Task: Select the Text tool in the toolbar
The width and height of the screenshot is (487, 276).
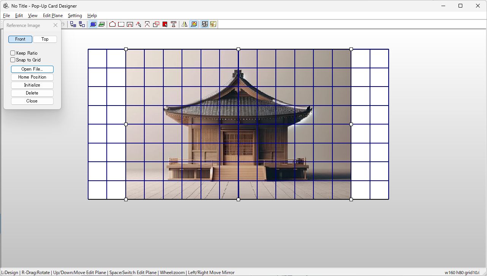Action: [x=173, y=24]
